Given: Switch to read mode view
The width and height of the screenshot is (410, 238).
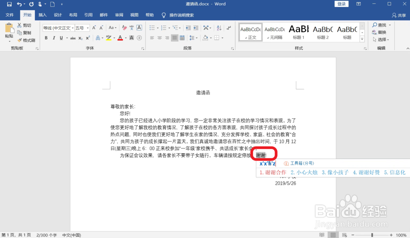Looking at the screenshot, I should [x=322, y=235].
